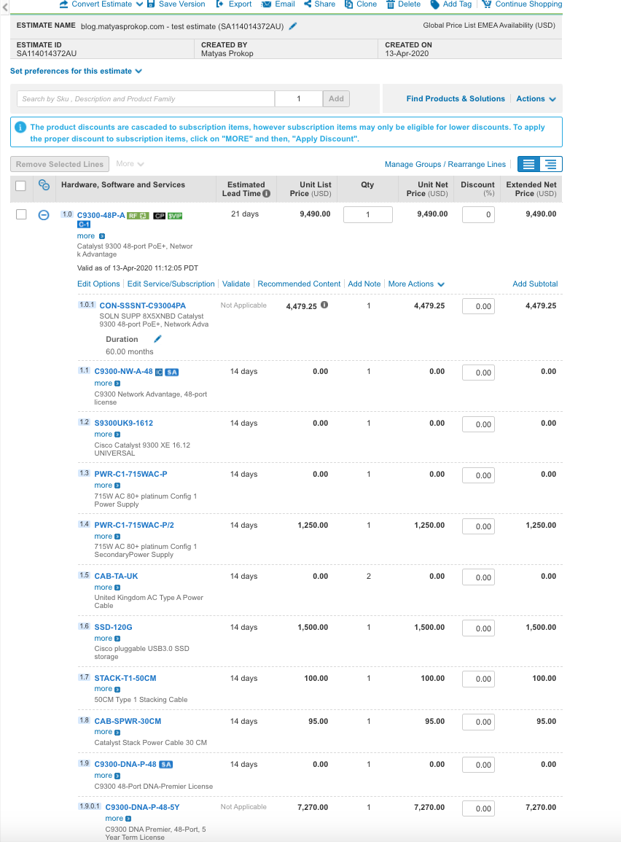The width and height of the screenshot is (621, 842).
Task: Click the Estimated Lead Time info icon
Action: pos(267,194)
